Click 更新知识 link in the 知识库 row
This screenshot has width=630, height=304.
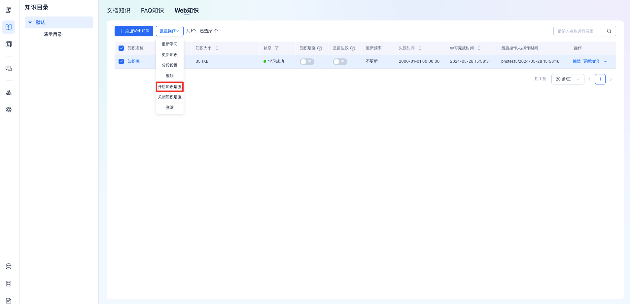tap(591, 61)
